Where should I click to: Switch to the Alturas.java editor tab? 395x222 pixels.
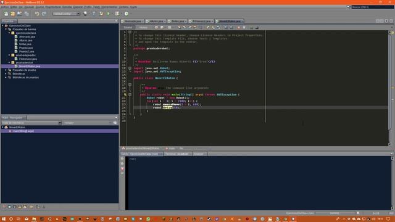click(x=156, y=21)
